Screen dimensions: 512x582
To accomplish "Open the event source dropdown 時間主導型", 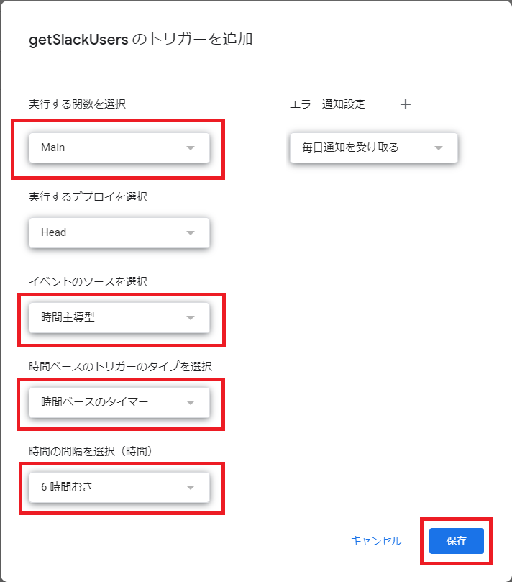I will coord(119,318).
